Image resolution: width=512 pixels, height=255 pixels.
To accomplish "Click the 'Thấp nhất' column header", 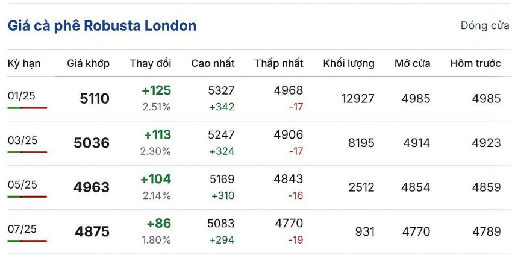I will point(279,63).
